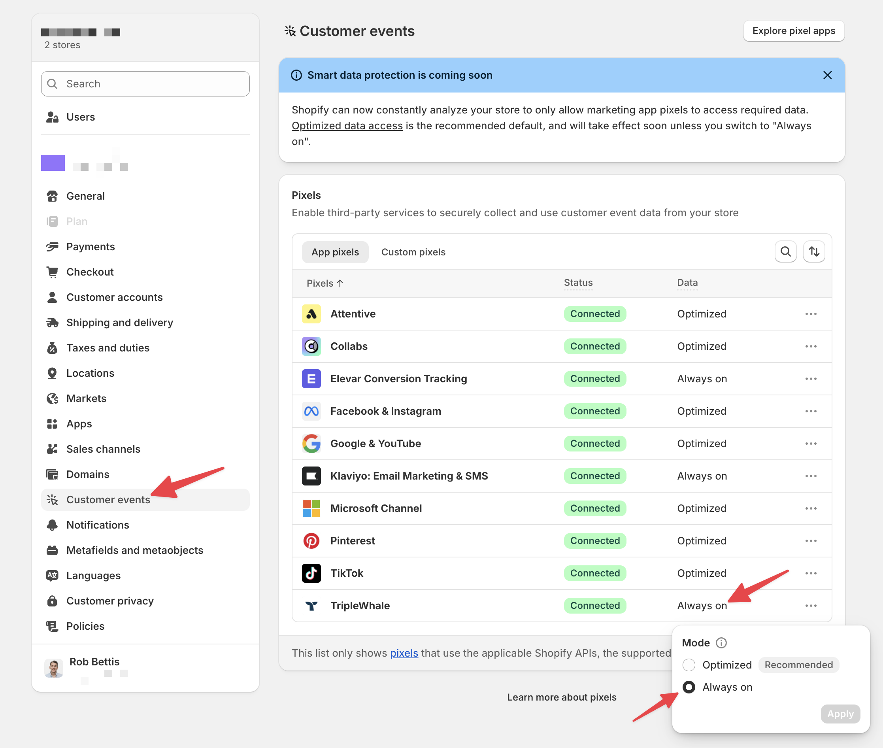Click the Explore pixel apps button

(x=793, y=31)
